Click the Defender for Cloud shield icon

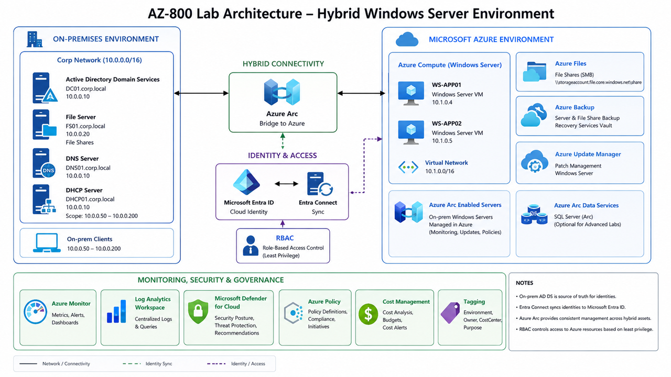point(198,312)
